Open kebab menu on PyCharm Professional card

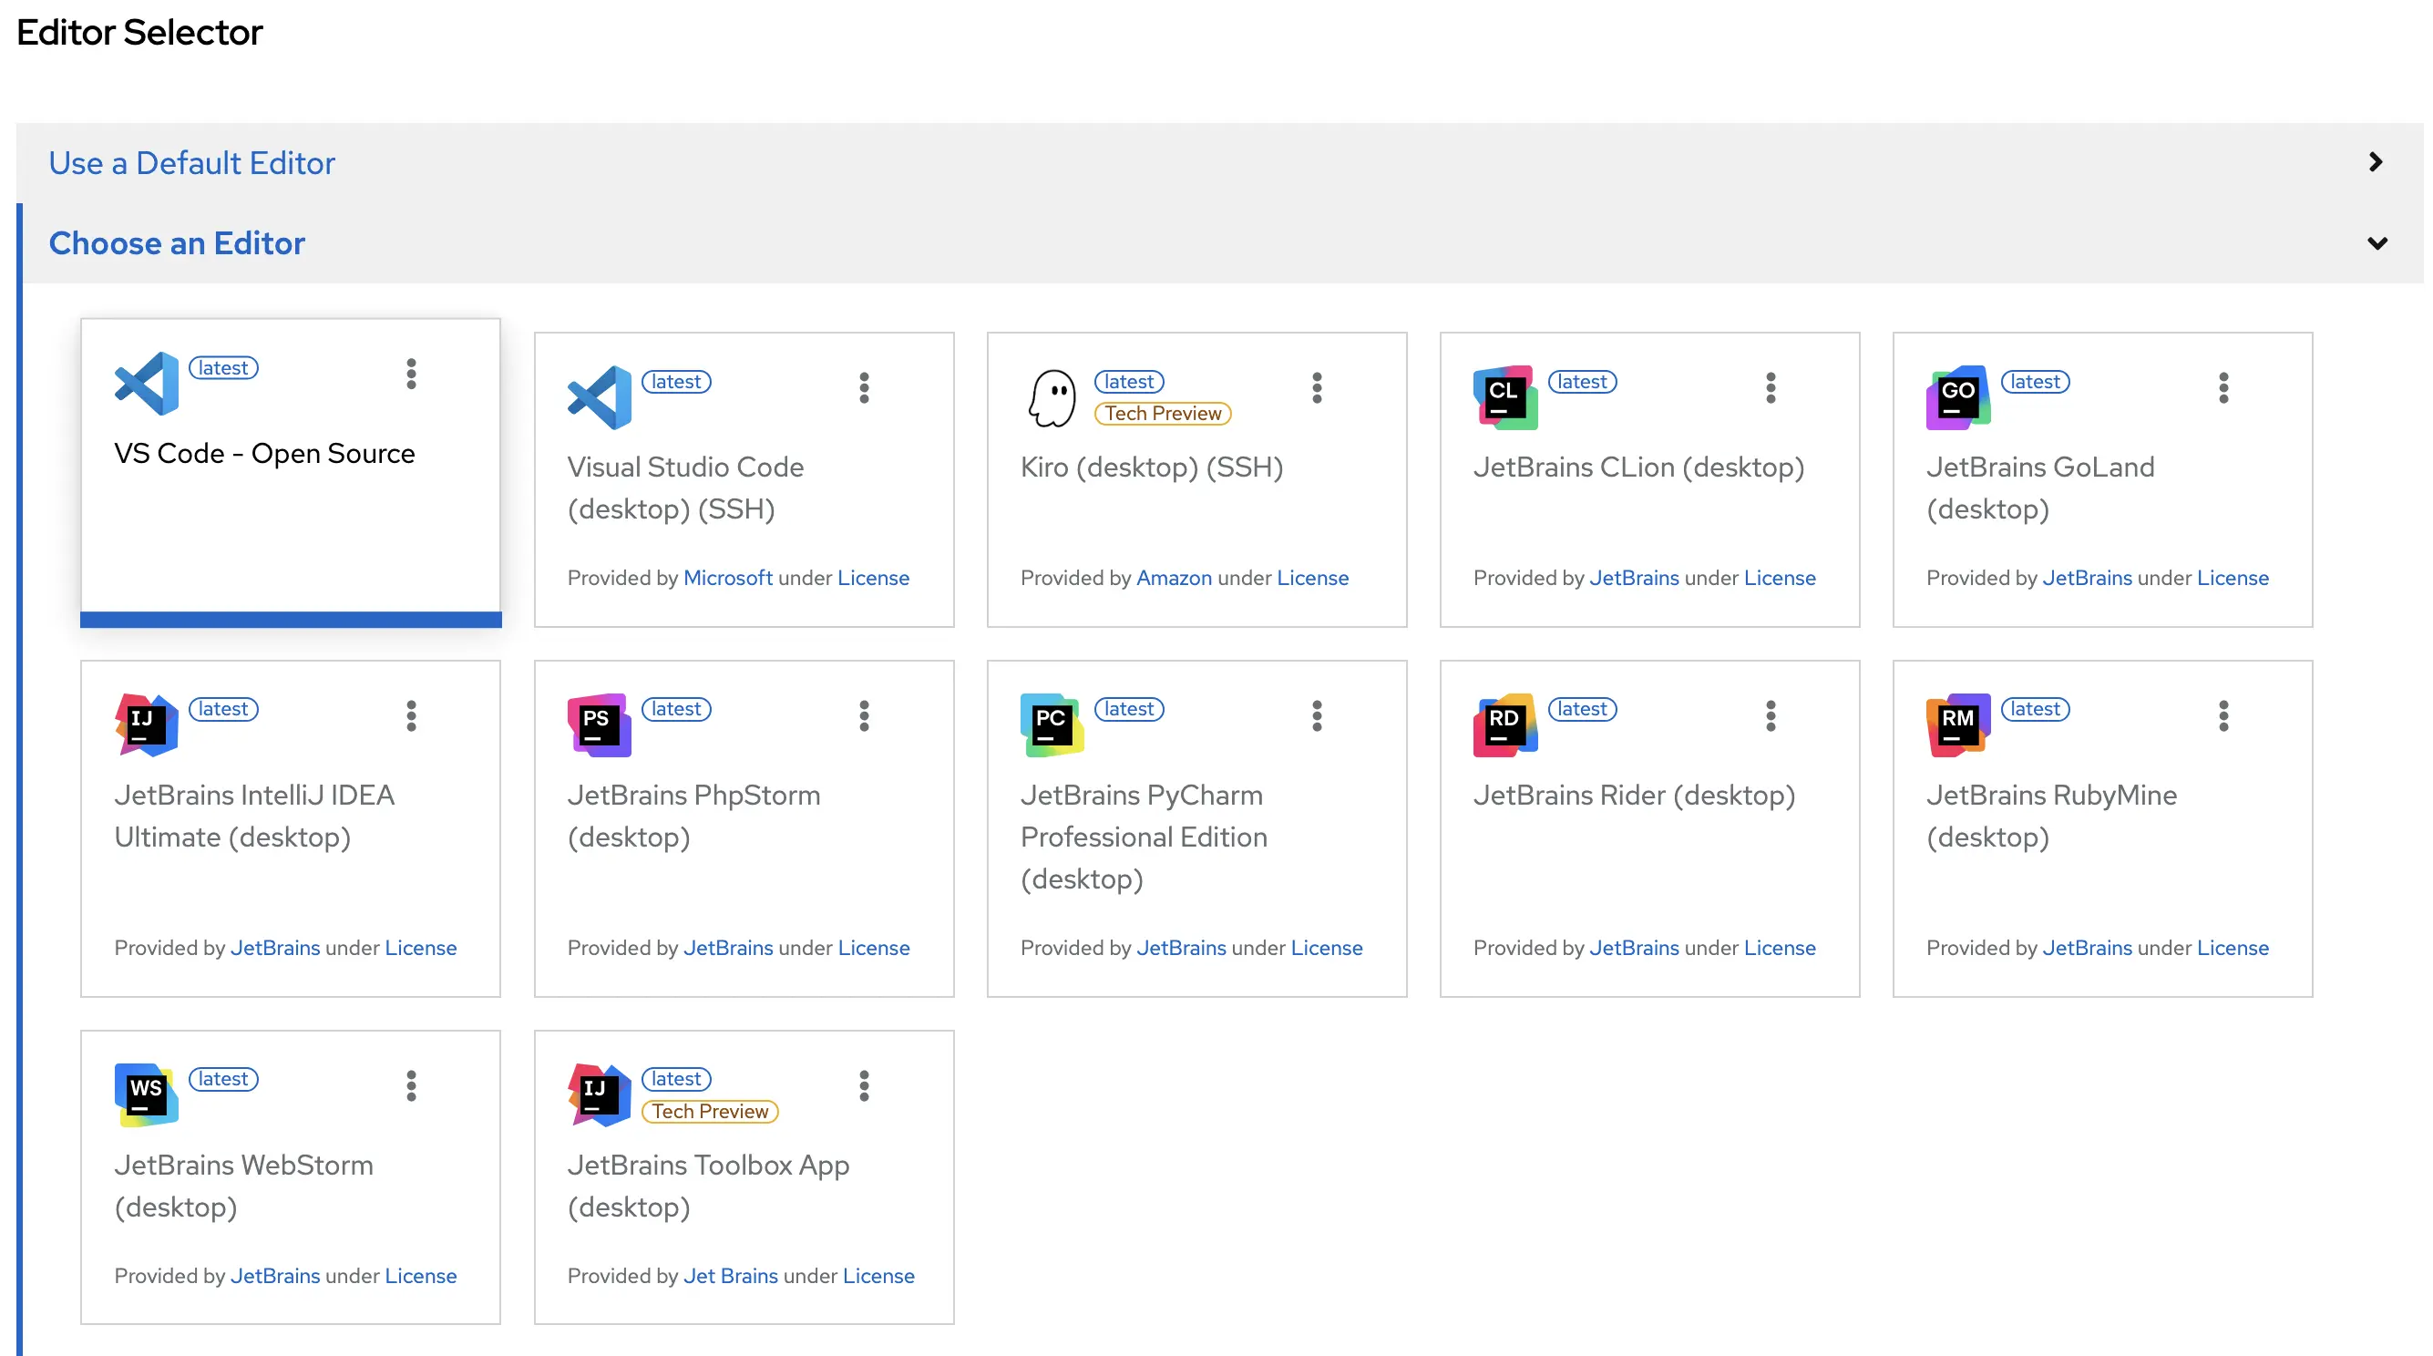click(x=1318, y=715)
